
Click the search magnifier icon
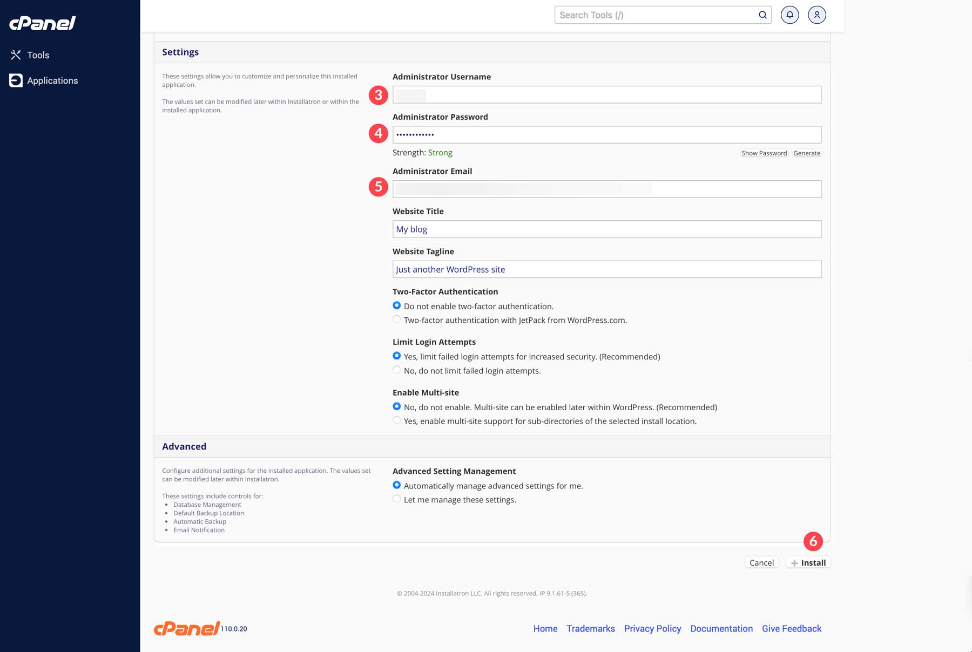762,15
